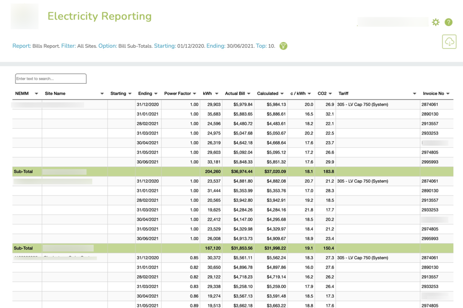Expand the Tariff column dropdown arrow
The width and height of the screenshot is (463, 308).
coord(415,94)
